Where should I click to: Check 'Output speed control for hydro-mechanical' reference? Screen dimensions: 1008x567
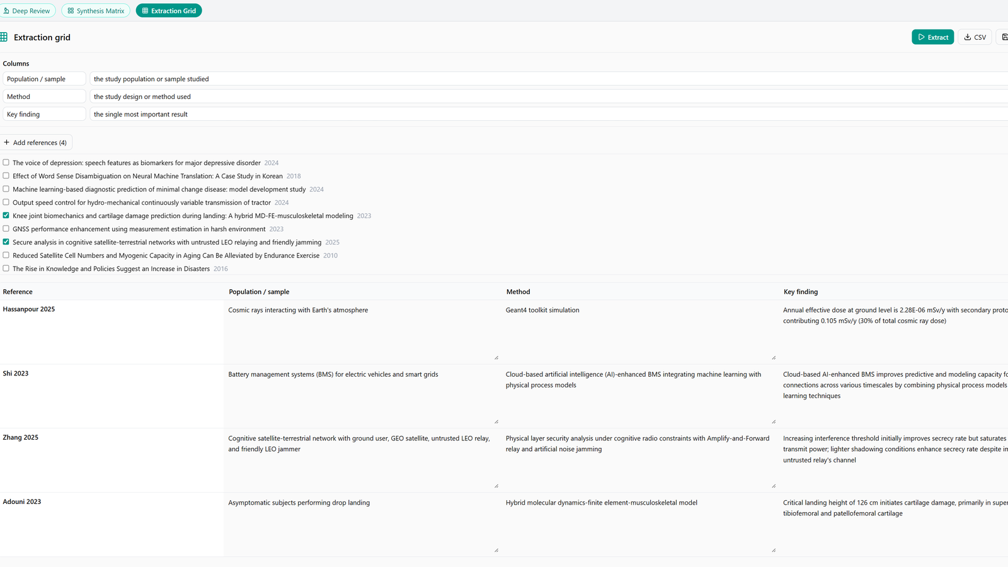[x=6, y=202]
